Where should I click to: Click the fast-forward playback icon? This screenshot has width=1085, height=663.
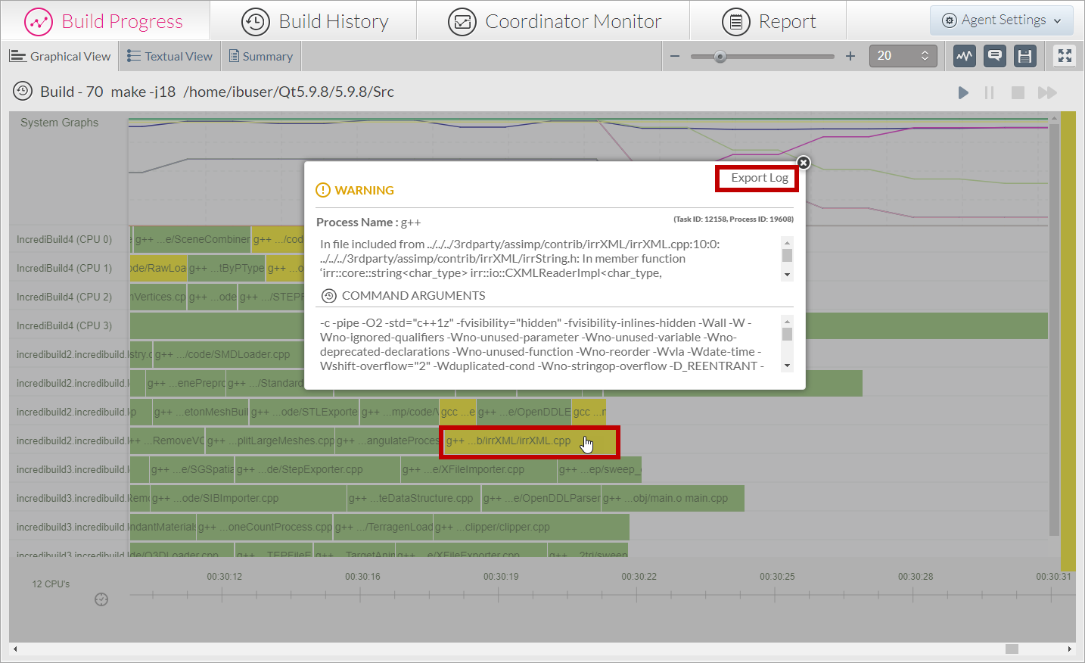(1047, 92)
